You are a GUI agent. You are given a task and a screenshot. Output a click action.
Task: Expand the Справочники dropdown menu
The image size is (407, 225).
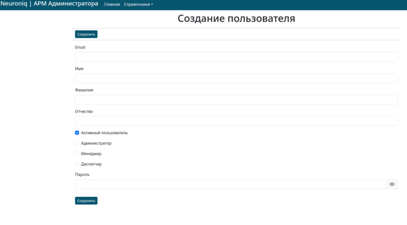pos(138,5)
